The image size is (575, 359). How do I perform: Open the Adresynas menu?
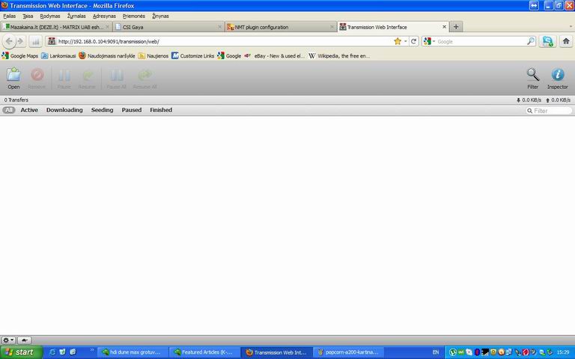104,16
